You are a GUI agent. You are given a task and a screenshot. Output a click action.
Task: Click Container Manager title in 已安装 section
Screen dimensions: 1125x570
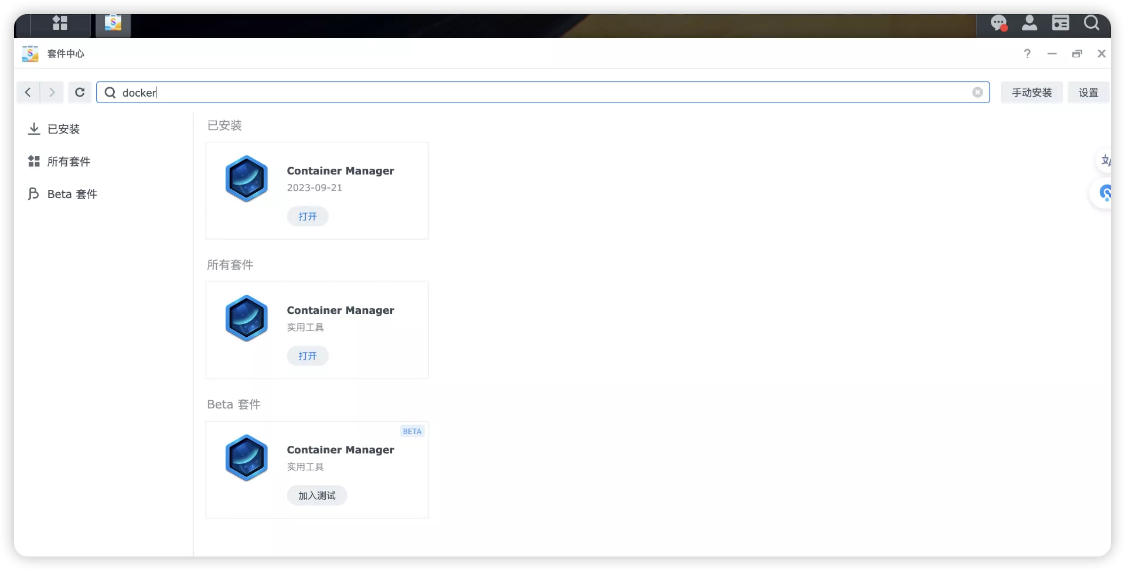pyautogui.click(x=340, y=170)
